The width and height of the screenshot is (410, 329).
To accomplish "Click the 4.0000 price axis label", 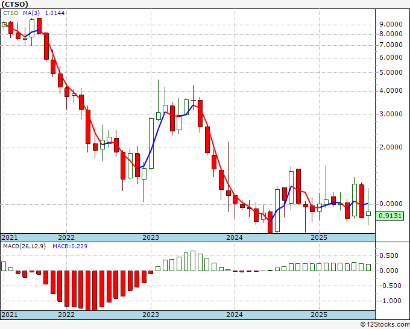I will coord(391,91).
